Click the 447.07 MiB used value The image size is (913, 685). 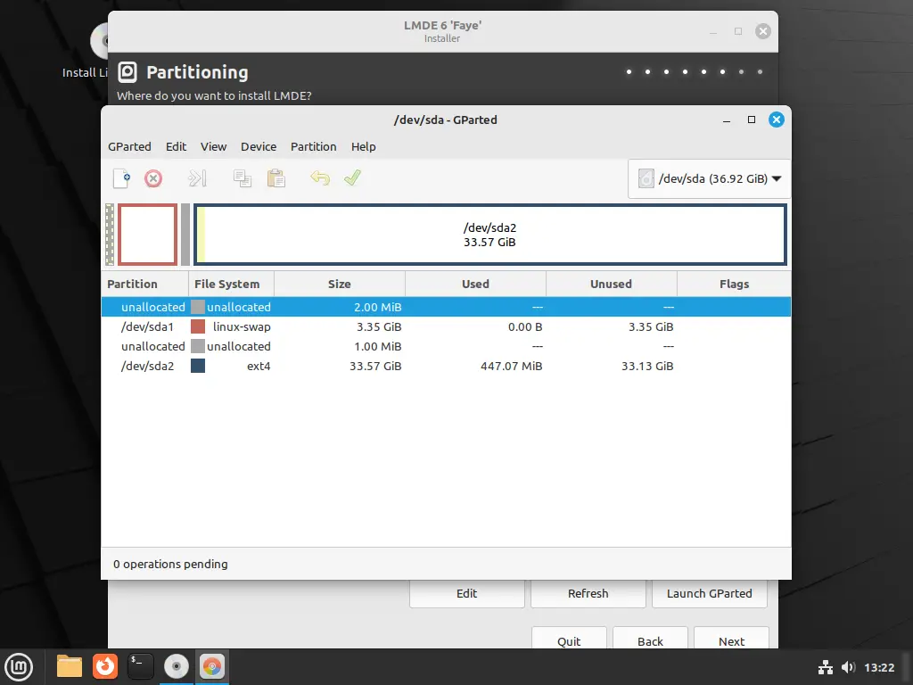[x=511, y=367]
